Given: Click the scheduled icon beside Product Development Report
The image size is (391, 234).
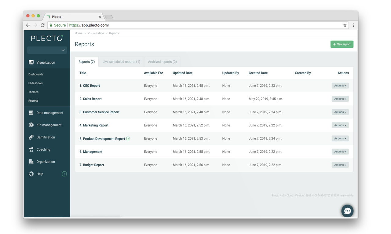Looking at the screenshot, I should pyautogui.click(x=128, y=138).
